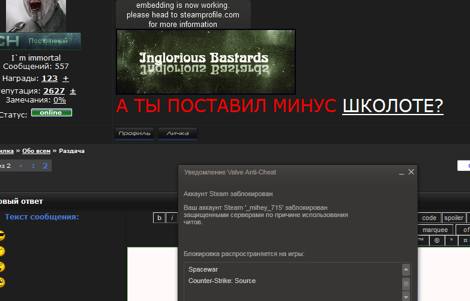Click the Сообщений: 557 text
470x301 pixels.
coord(36,66)
